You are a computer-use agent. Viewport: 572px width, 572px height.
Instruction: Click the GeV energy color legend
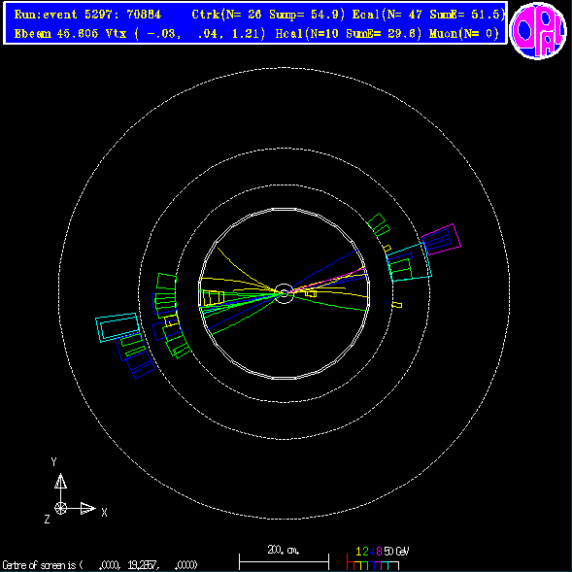[378, 558]
